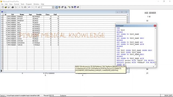Screen dimensions: 173x97
Task: Click the Paste clipboard icon
Action: coord(25,7)
